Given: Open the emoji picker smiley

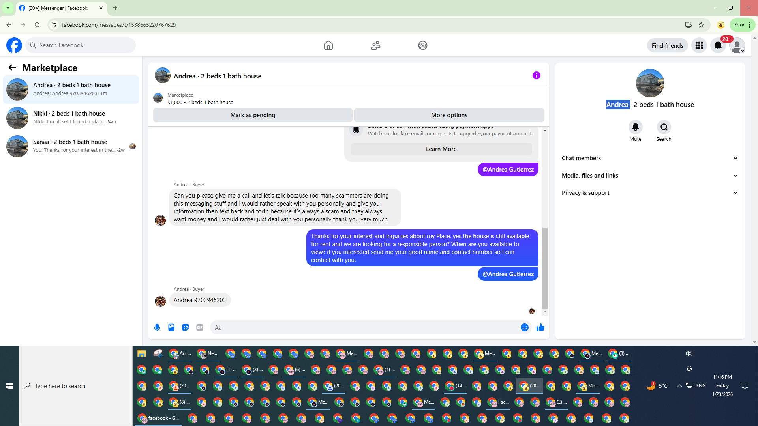Looking at the screenshot, I should pyautogui.click(x=524, y=327).
